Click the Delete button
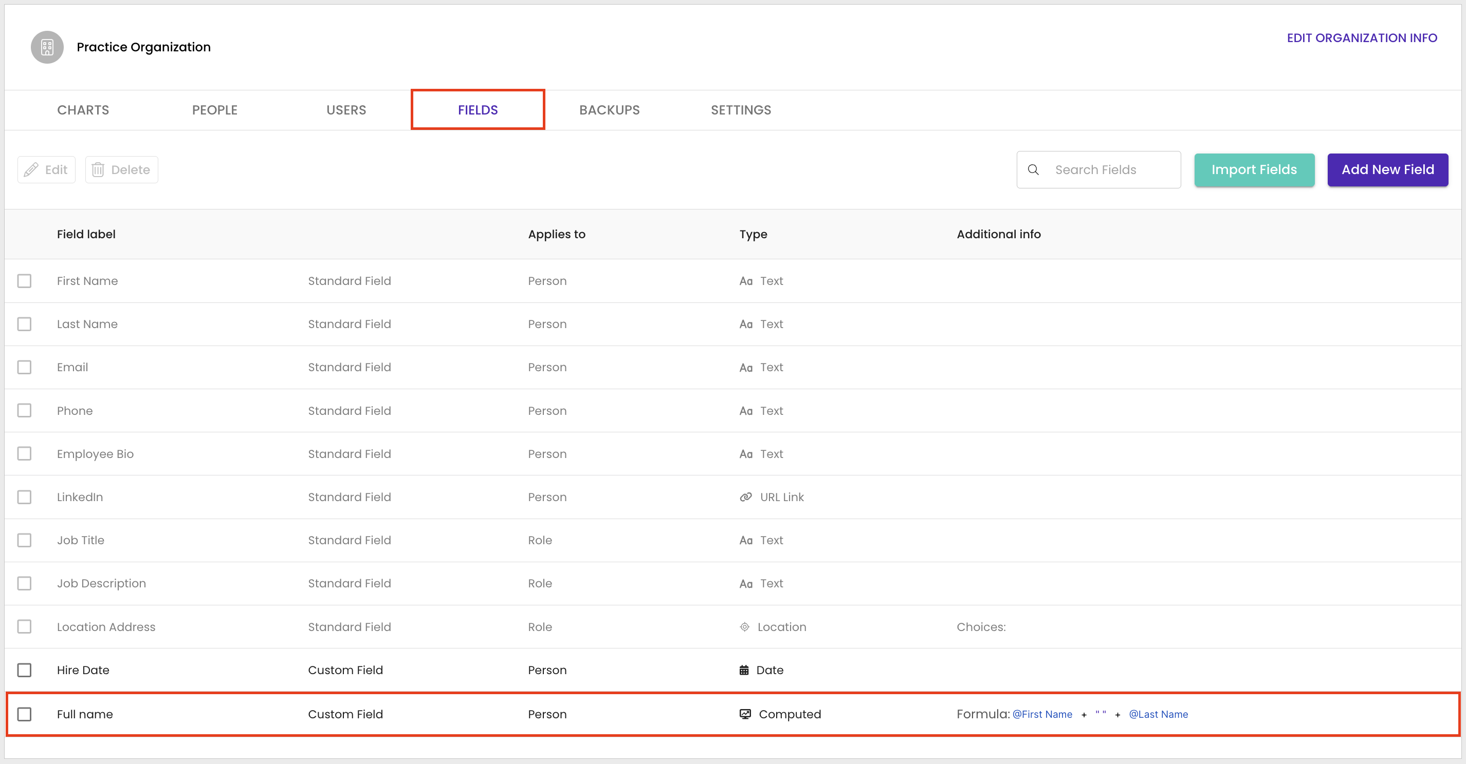 122,169
